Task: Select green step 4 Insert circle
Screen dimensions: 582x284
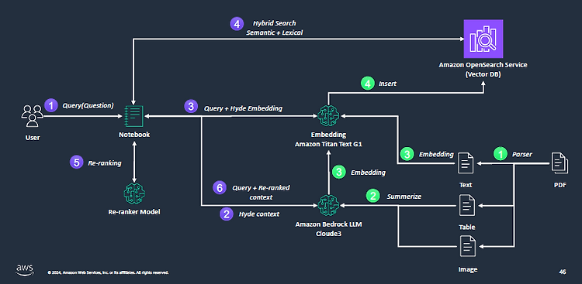Action: 368,84
